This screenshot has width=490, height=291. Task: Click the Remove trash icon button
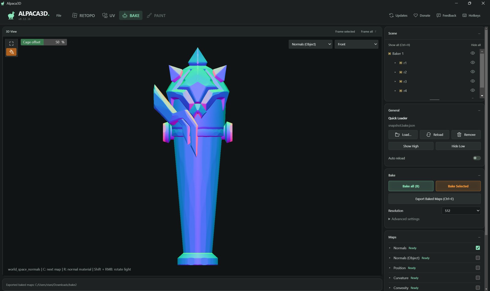click(x=466, y=135)
